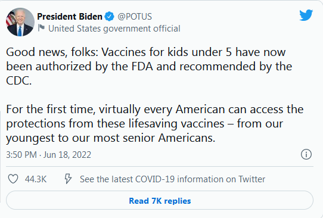Click the 'kids under 5' text
323x218 pixels.
pyautogui.click(x=200, y=52)
